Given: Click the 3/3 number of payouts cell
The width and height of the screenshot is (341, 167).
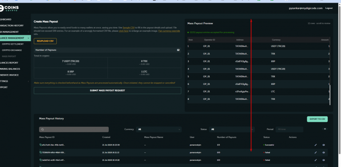Looking at the screenshot, I should coord(218,145).
